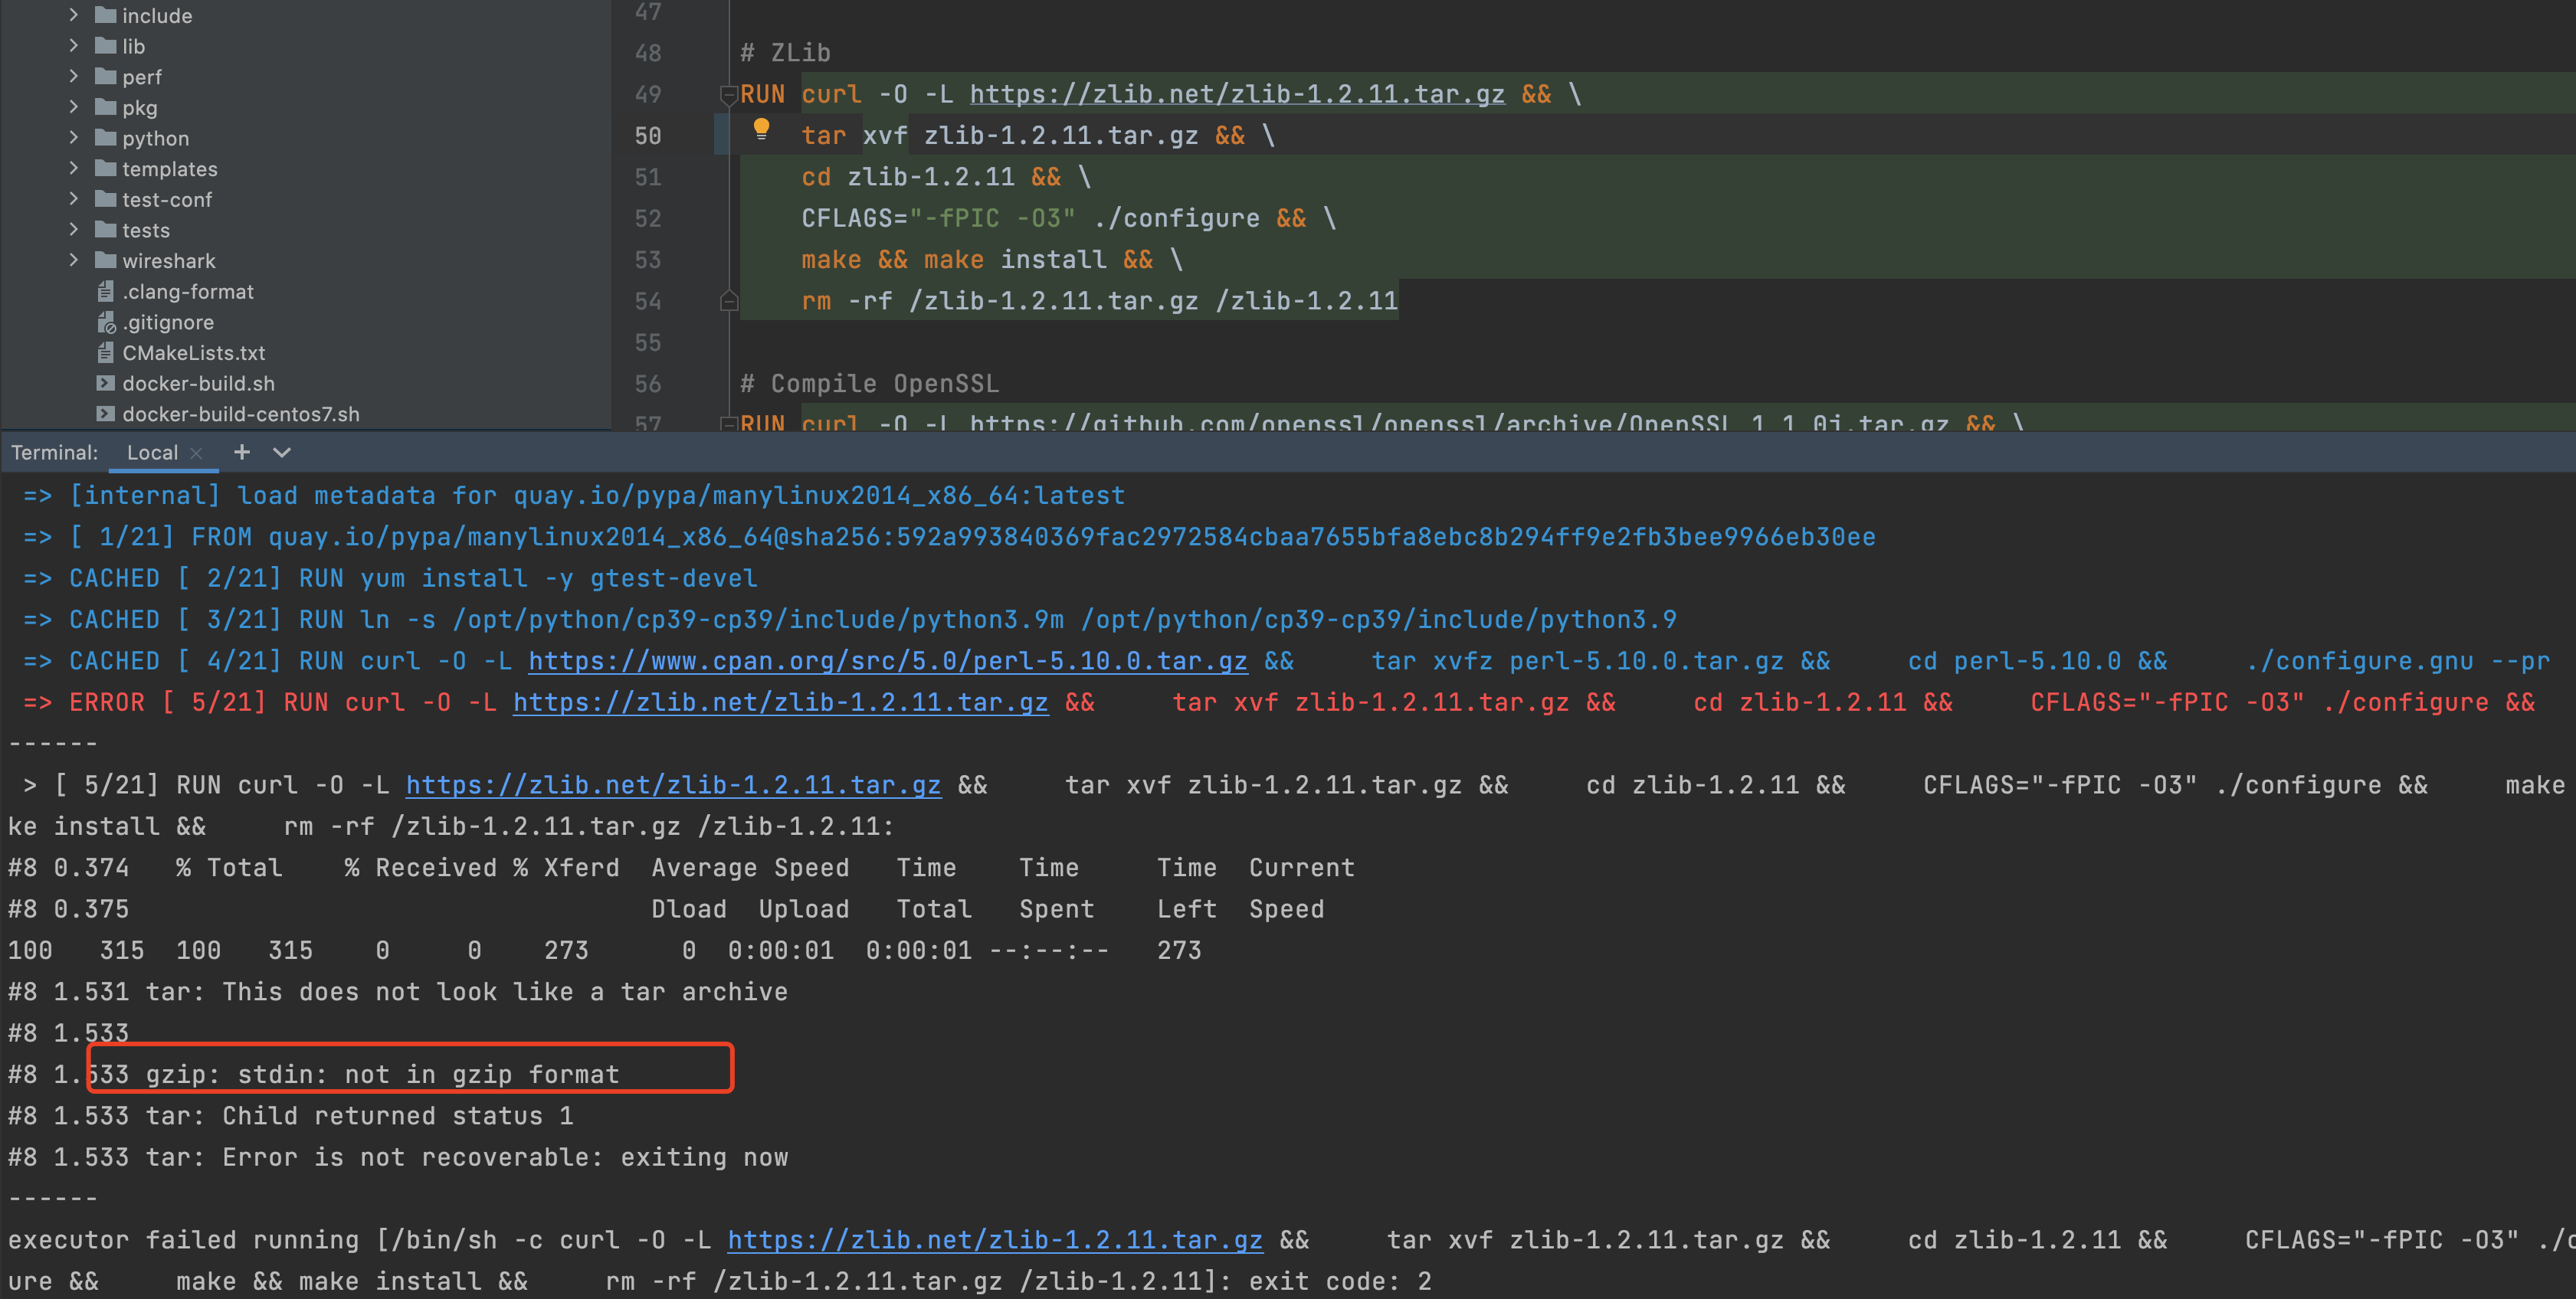Screen dimensions: 2576x1299
Task: Click the yellow lightbulb intention icon
Action: pyautogui.click(x=761, y=128)
